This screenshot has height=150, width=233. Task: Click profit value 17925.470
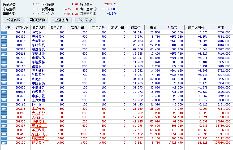pyautogui.click(x=175, y=143)
